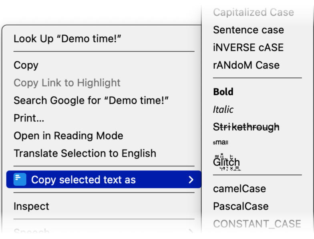Search Google for "Demo time!"
Image resolution: width=314 pixels, height=239 pixels.
click(91, 101)
